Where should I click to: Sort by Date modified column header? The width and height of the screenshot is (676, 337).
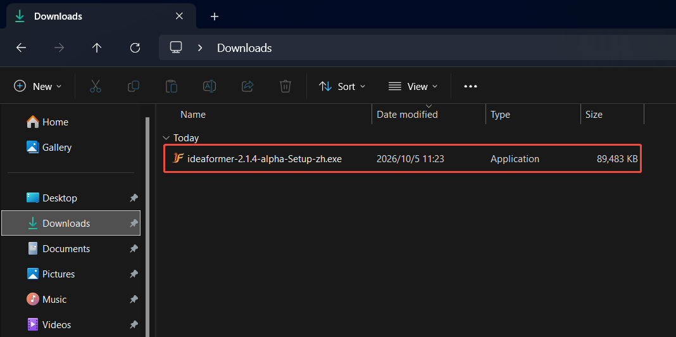(407, 115)
